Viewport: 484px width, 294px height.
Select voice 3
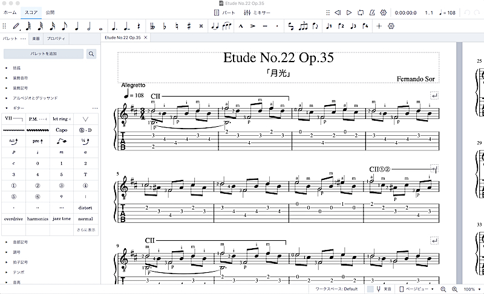353,27
